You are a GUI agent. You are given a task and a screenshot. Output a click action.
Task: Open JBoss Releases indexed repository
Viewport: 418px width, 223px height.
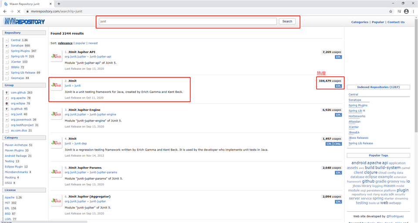pos(358,138)
